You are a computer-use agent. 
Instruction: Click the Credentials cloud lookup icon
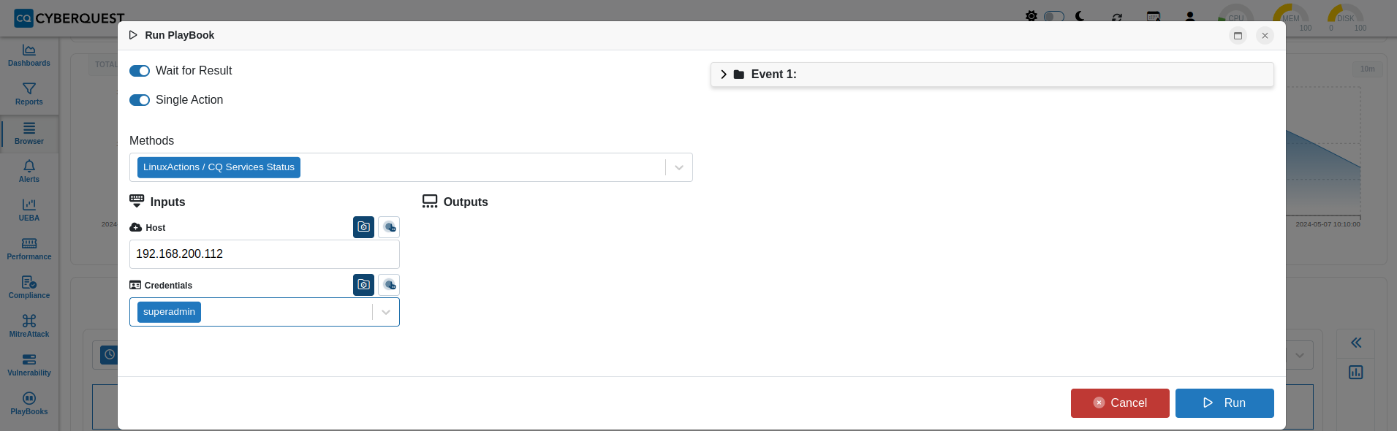[389, 285]
